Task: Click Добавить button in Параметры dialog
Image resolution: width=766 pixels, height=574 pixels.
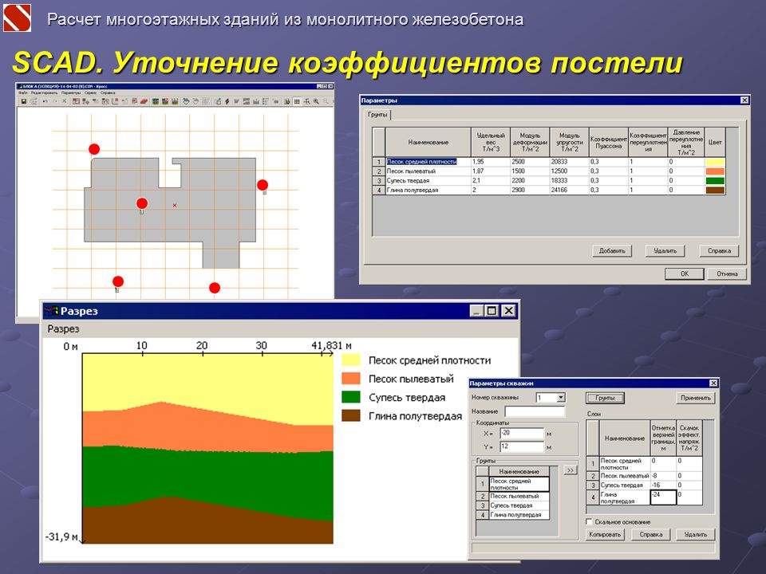Action: pos(612,251)
